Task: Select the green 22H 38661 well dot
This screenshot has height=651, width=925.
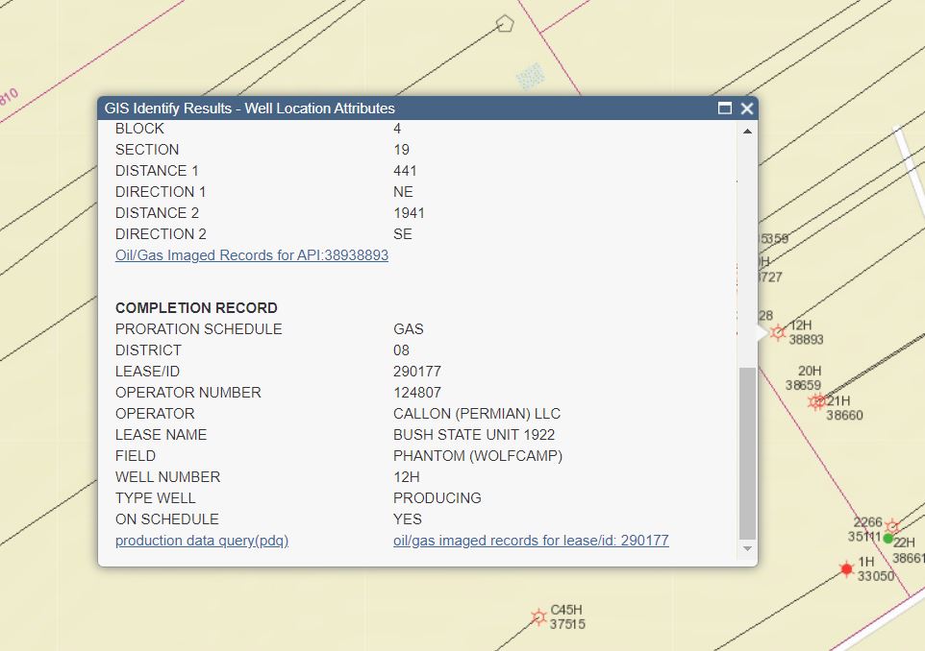Action: [887, 538]
